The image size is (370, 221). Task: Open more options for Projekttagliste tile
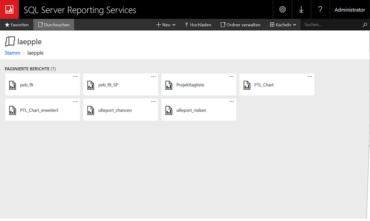(x=232, y=77)
